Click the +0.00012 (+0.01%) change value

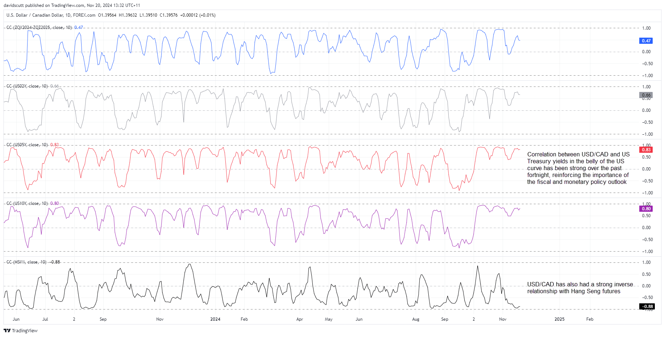(x=198, y=15)
